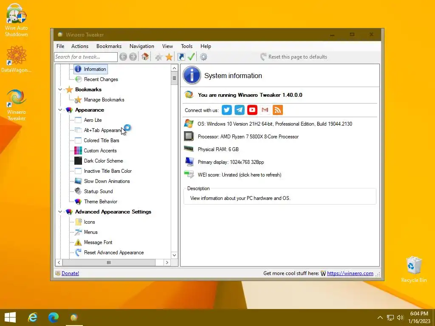Image resolution: width=435 pixels, height=326 pixels.
Task: Go to Home page via house icon
Action: click(145, 57)
